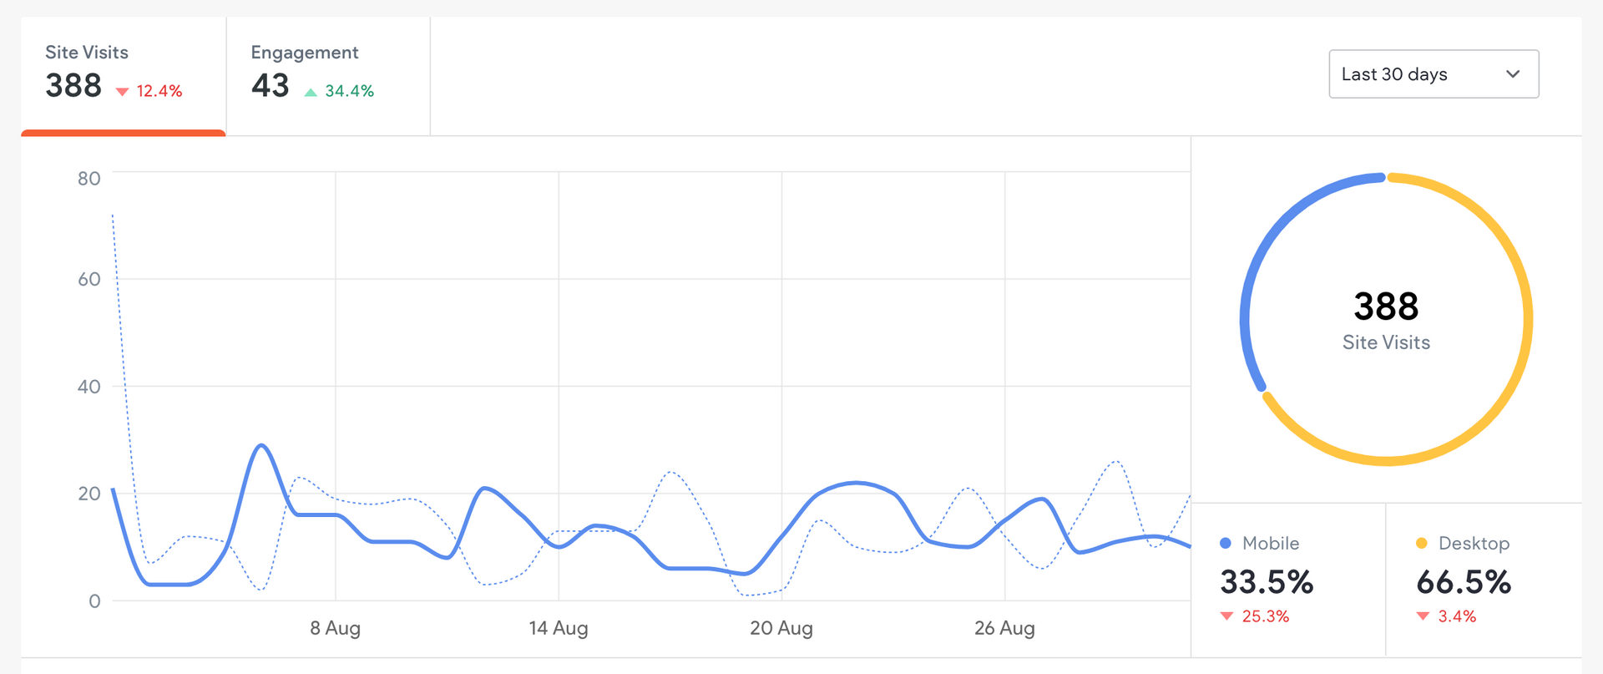
Task: Click the yellow Desktop legend dot
Action: (1422, 544)
